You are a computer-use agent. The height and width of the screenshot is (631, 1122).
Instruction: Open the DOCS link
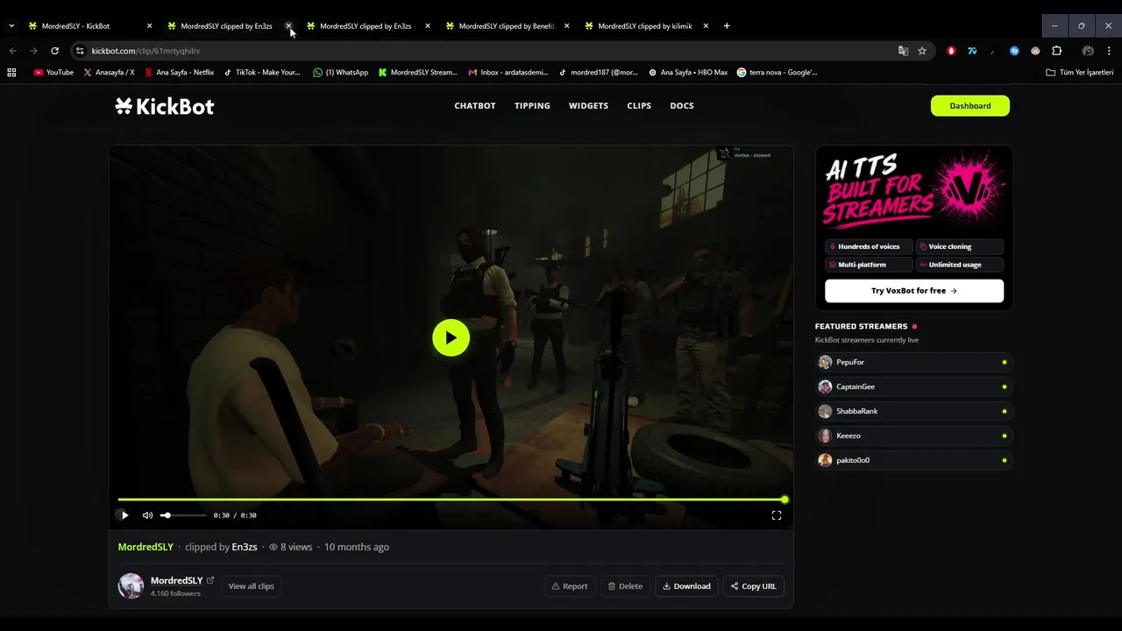[x=682, y=106]
